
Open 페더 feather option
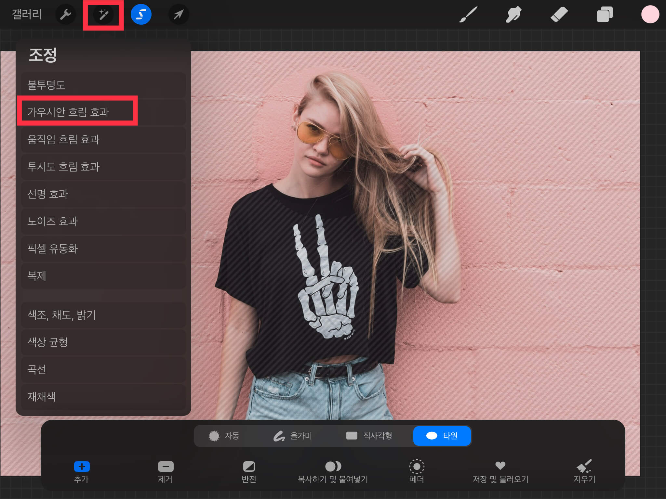click(x=417, y=471)
